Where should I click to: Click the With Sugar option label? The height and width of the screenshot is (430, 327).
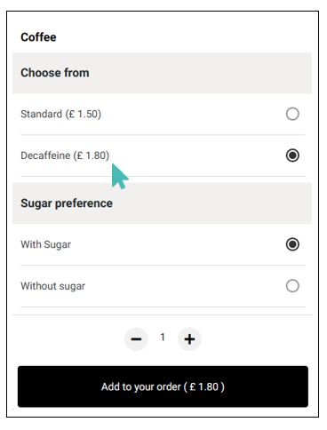pyautogui.click(x=46, y=244)
